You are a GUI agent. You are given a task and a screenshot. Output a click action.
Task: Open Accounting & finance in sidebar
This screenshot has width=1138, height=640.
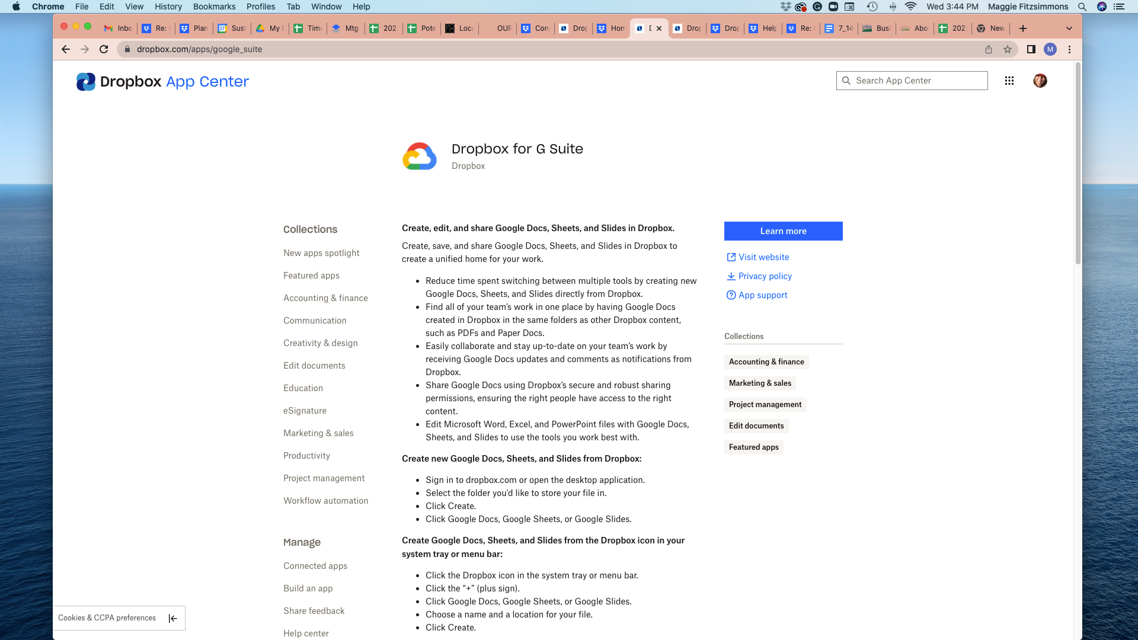coord(325,298)
